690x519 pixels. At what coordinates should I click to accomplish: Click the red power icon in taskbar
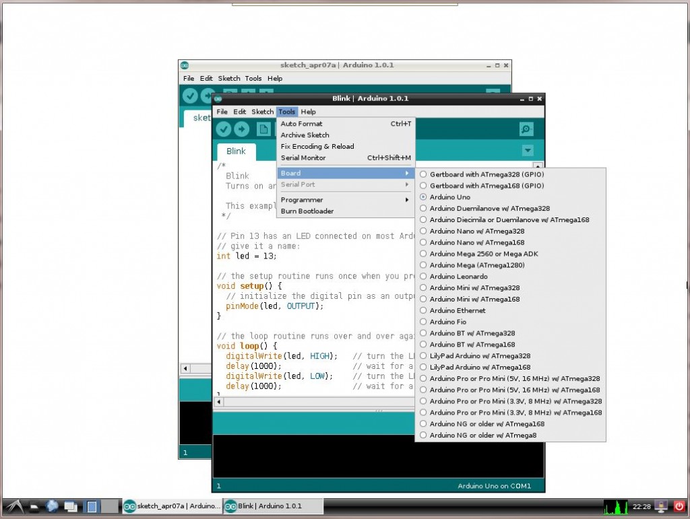click(679, 506)
